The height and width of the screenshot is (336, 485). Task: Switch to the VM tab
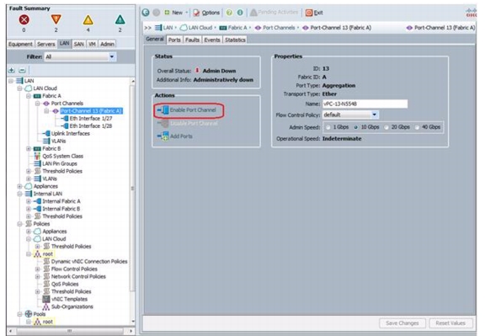pos(92,45)
